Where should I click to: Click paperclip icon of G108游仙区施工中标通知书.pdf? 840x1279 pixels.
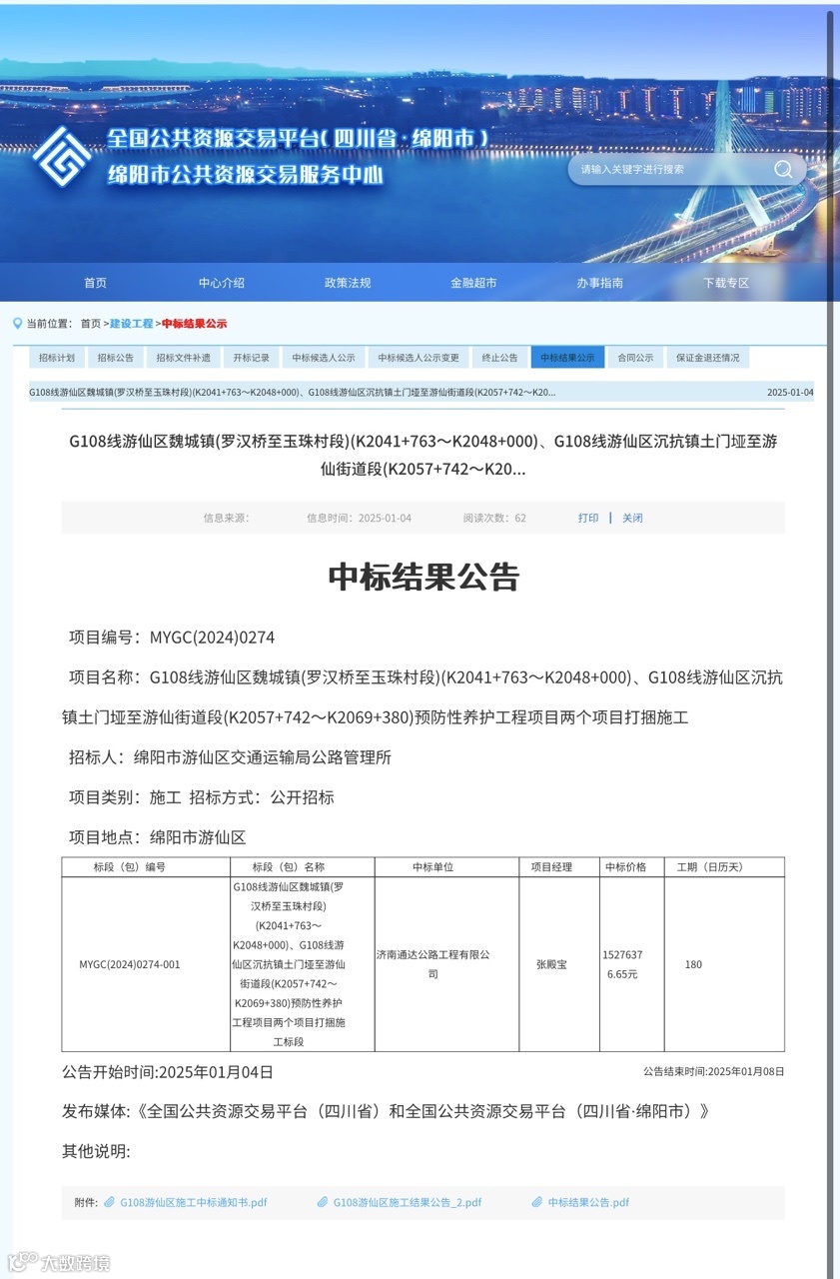click(x=110, y=1202)
